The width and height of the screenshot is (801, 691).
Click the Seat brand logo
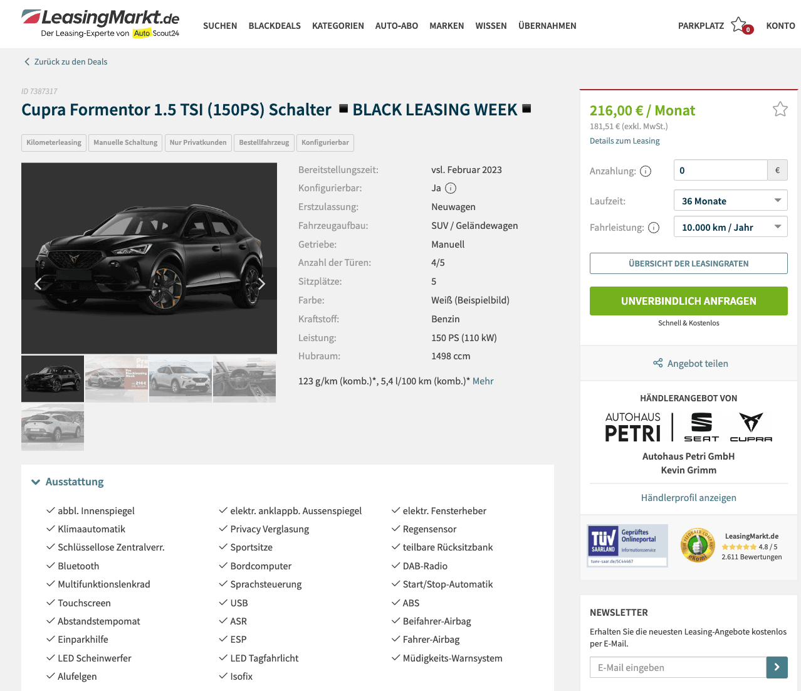tap(701, 427)
